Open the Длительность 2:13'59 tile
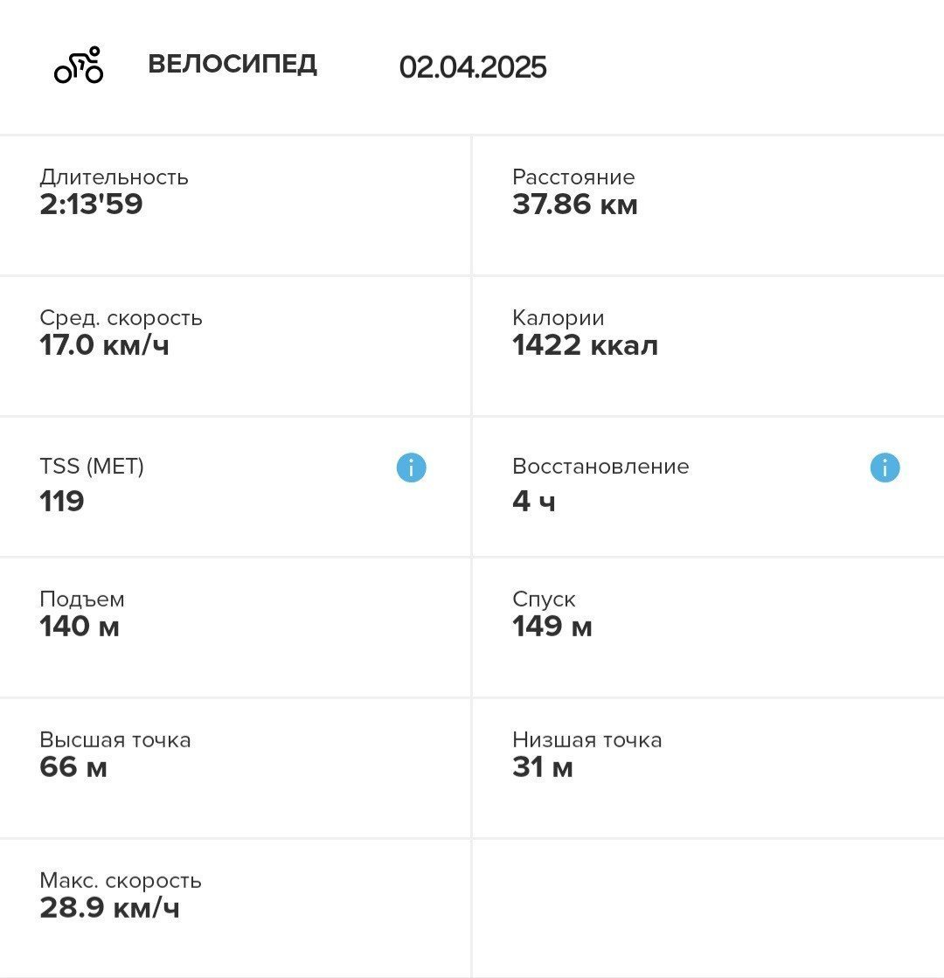This screenshot has width=944, height=978. tap(235, 206)
